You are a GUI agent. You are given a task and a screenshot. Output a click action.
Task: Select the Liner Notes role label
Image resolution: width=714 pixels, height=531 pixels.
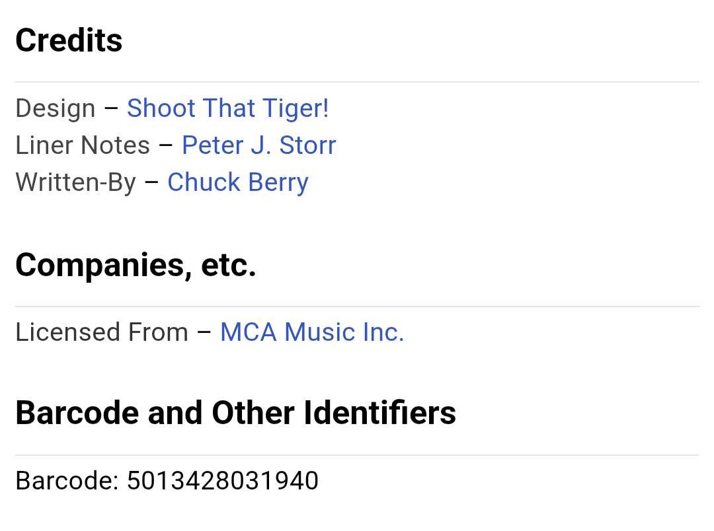click(83, 145)
